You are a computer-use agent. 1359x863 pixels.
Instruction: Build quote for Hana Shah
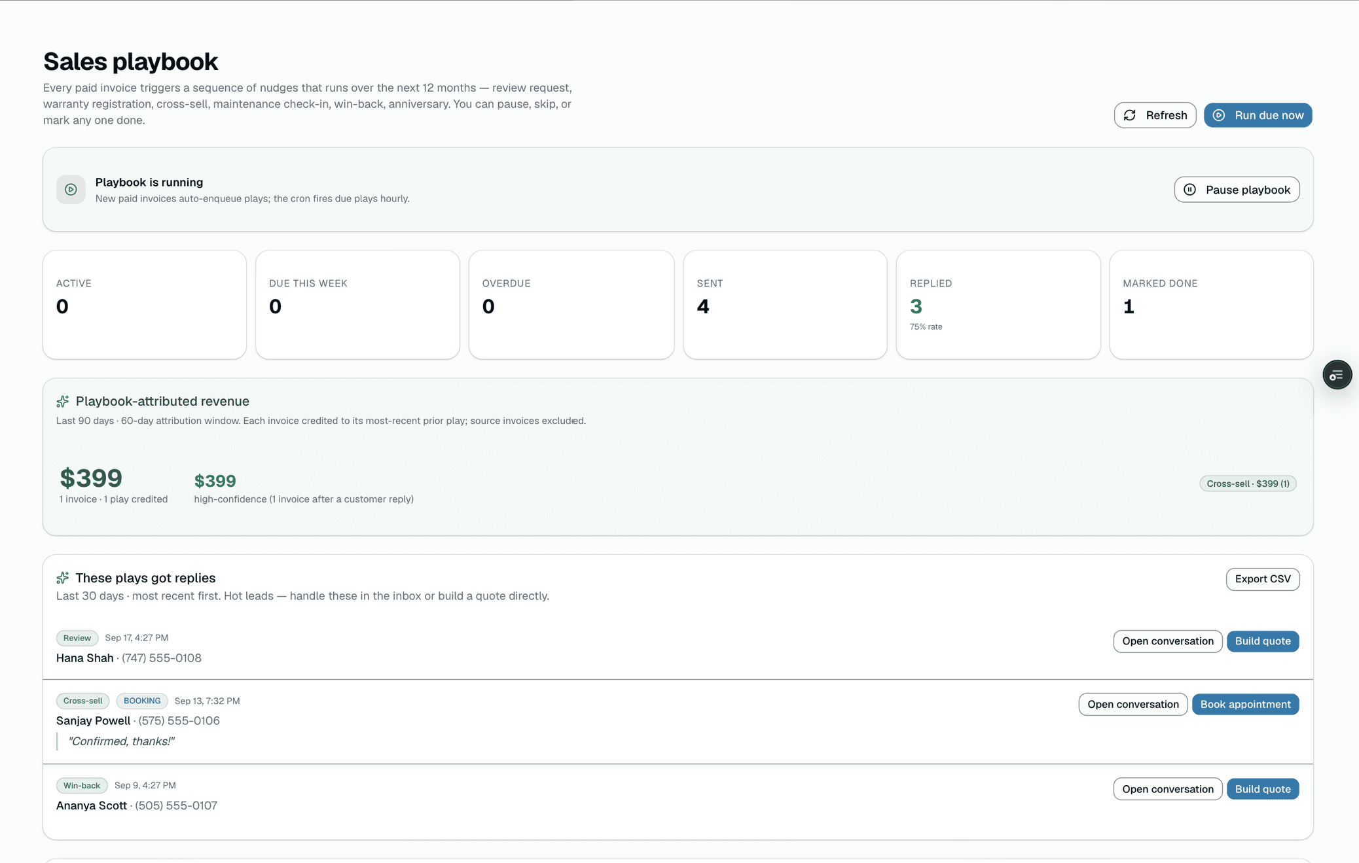tap(1262, 641)
